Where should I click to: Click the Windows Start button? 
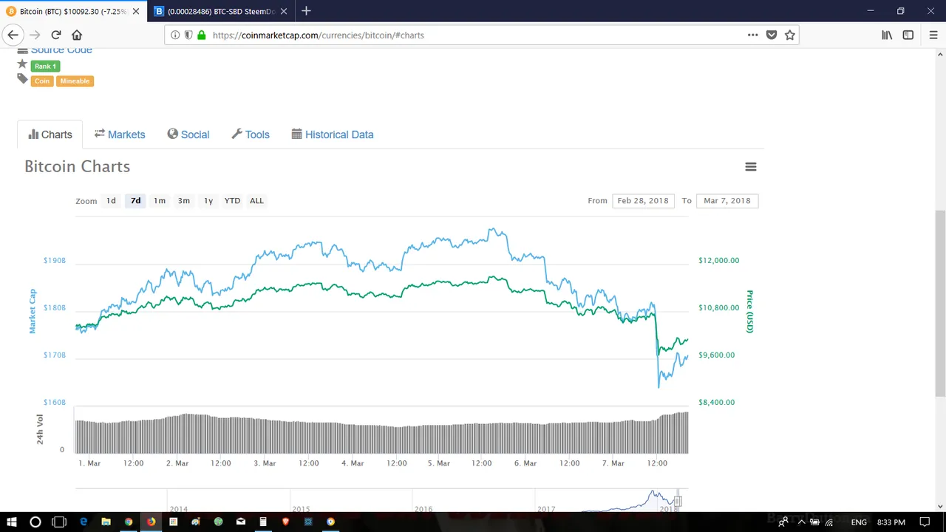[12, 522]
